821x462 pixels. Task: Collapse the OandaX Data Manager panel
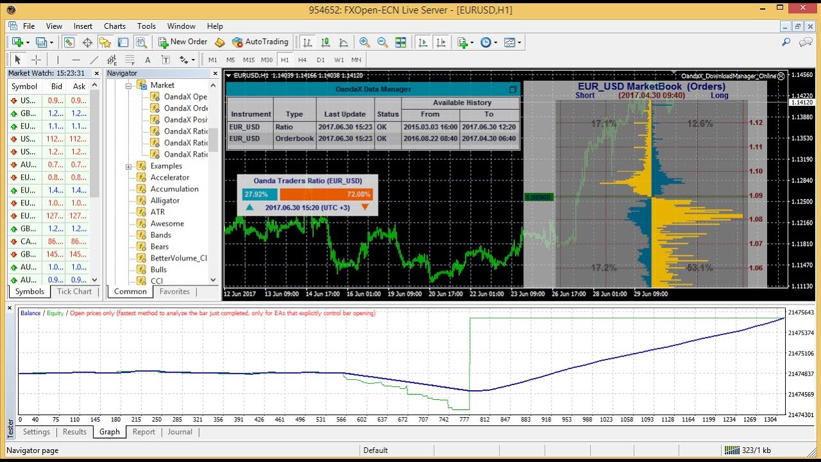click(x=512, y=89)
